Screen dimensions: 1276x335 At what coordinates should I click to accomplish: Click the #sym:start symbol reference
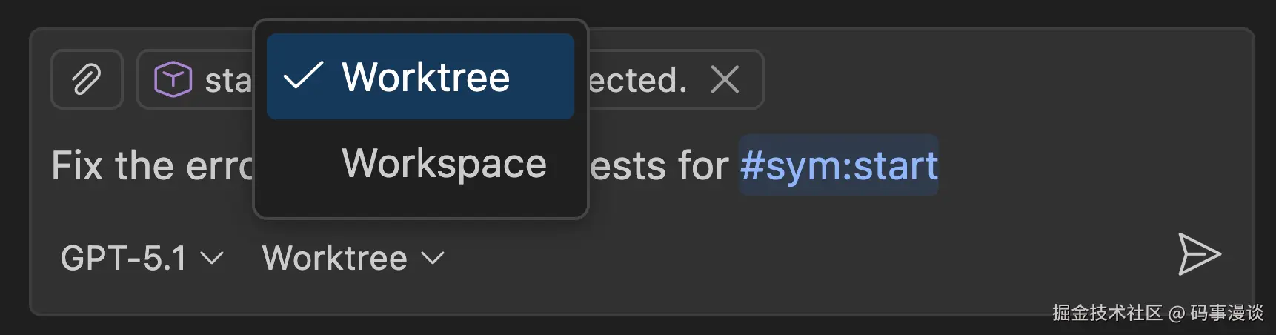839,165
